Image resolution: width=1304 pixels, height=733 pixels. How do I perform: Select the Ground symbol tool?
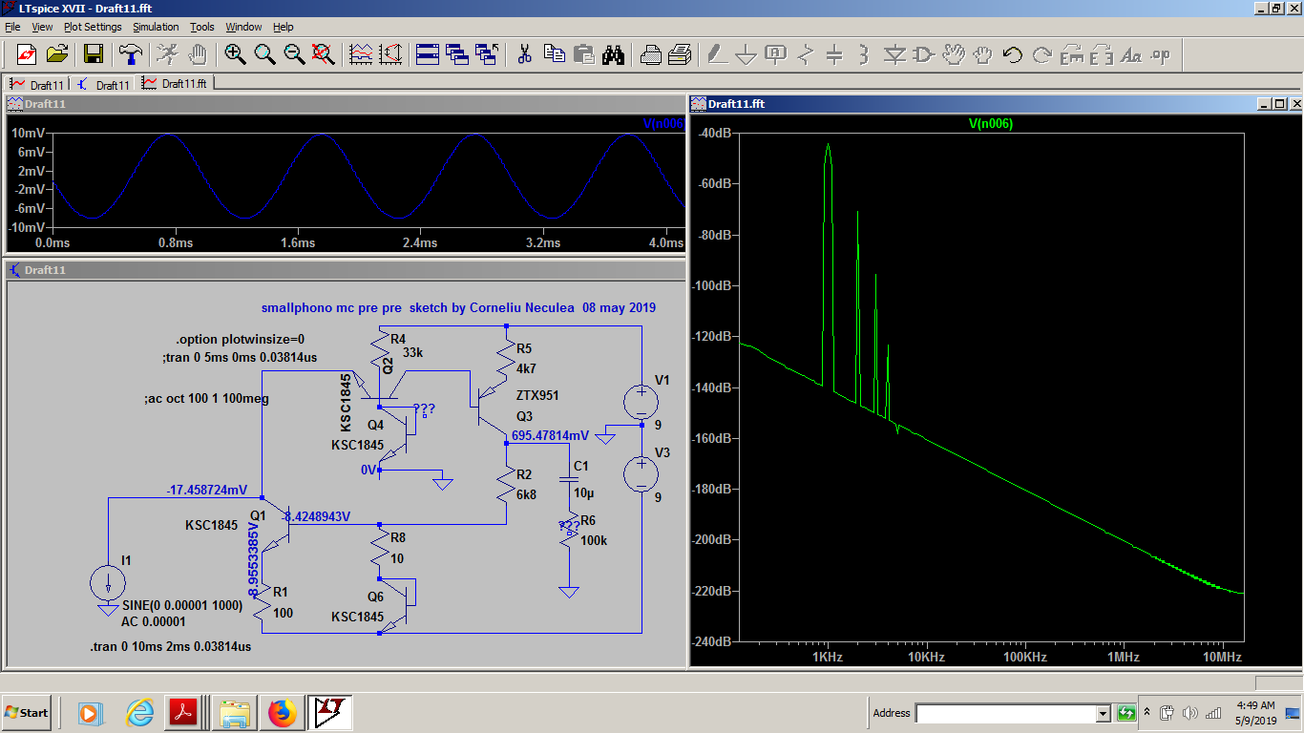[x=746, y=53]
